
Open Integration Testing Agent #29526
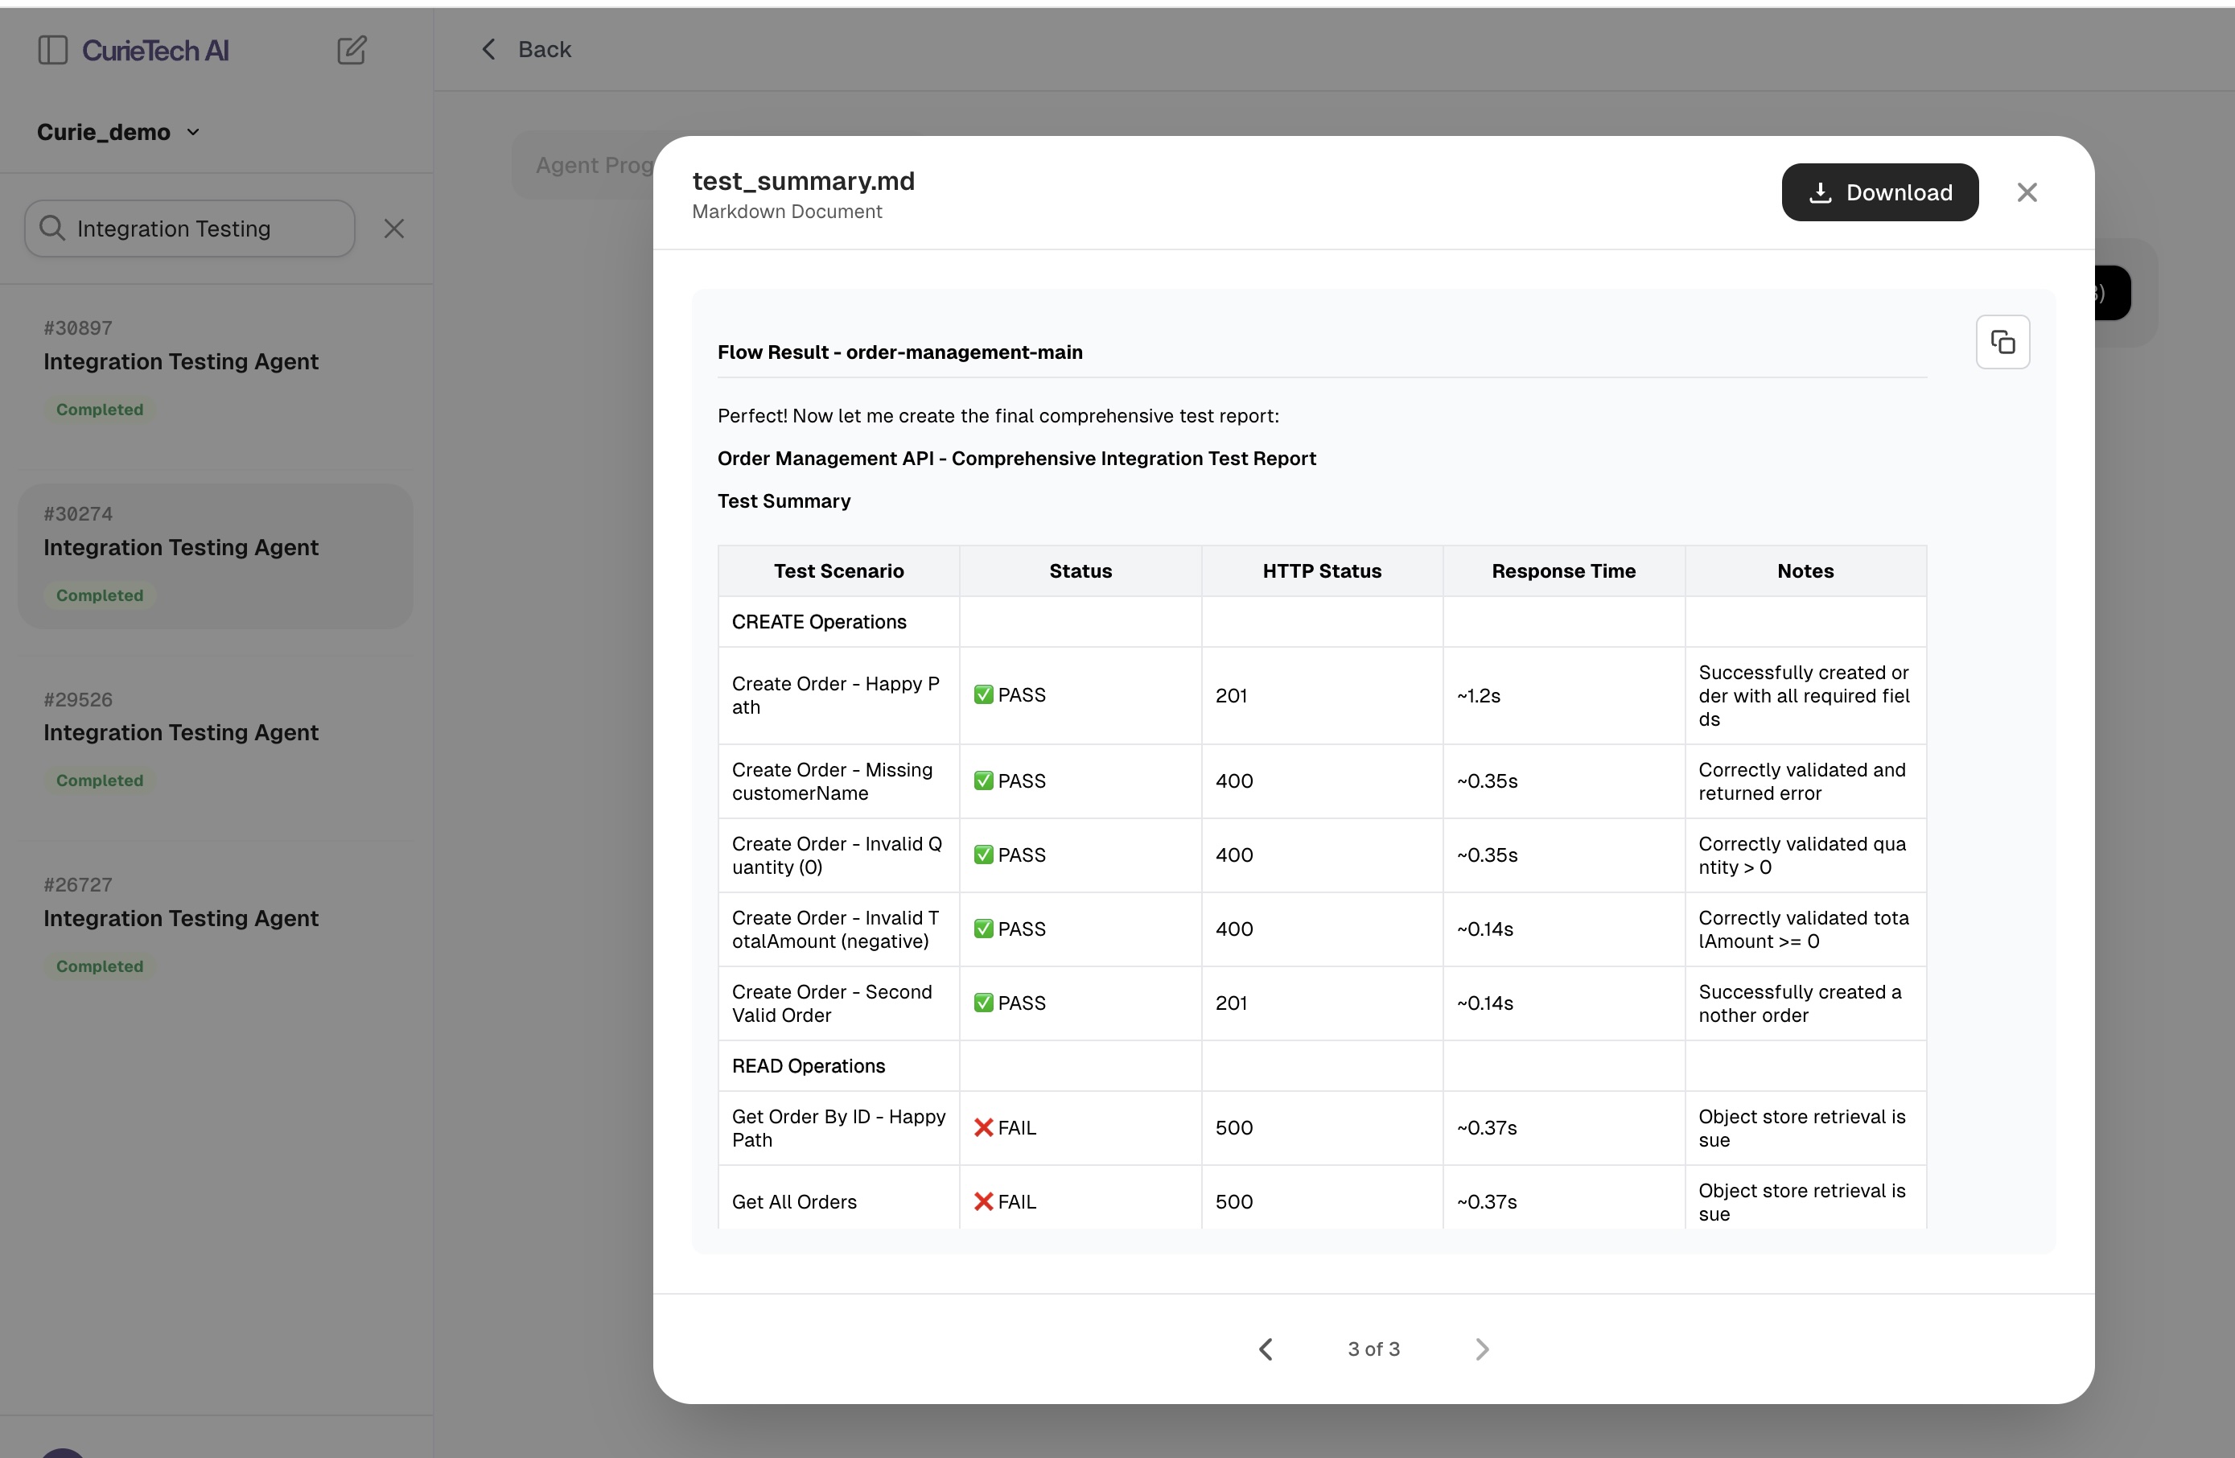180,733
